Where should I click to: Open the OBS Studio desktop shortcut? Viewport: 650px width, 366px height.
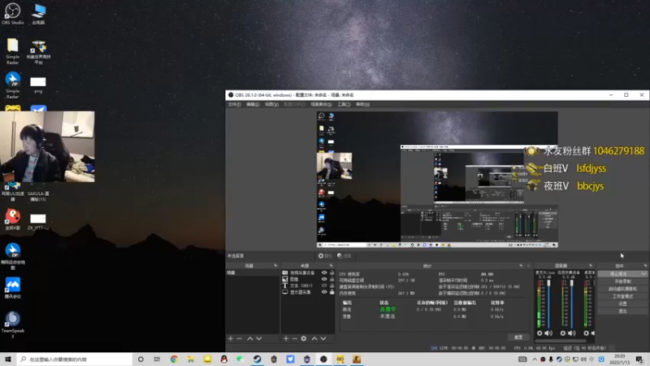tap(12, 14)
